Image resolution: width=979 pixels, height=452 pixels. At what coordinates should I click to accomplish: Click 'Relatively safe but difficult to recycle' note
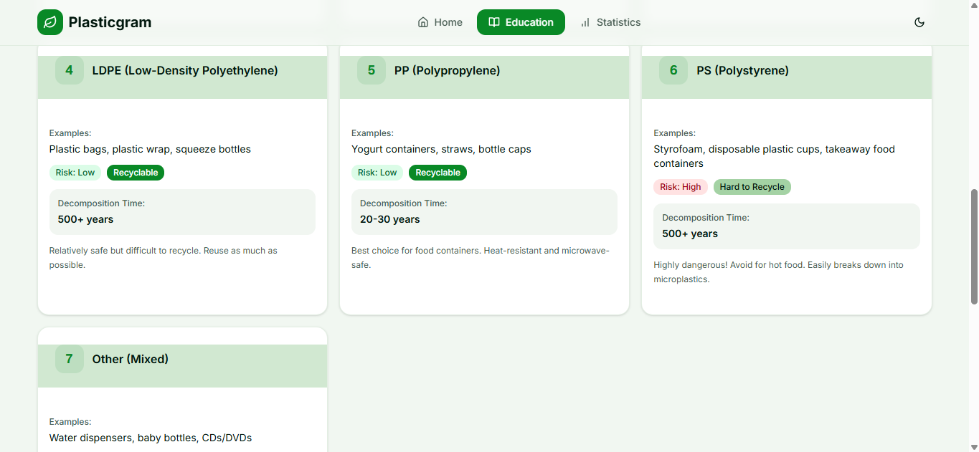(164, 258)
